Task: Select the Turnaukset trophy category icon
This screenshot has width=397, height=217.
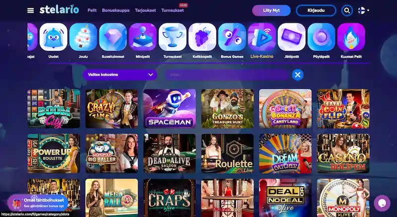Action: (172, 37)
